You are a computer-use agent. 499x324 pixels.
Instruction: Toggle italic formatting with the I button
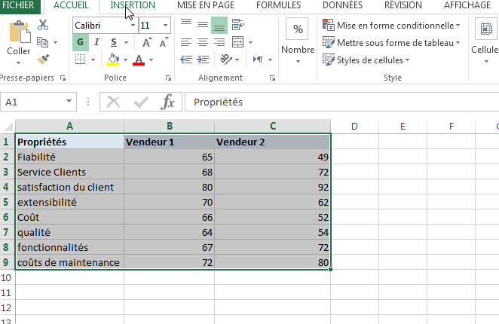click(x=97, y=42)
